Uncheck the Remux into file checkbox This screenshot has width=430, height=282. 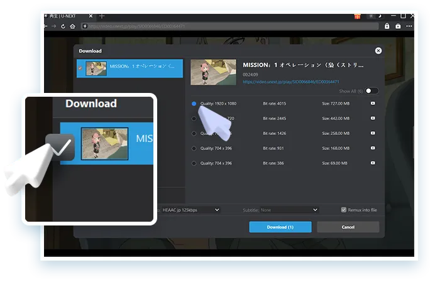344,210
